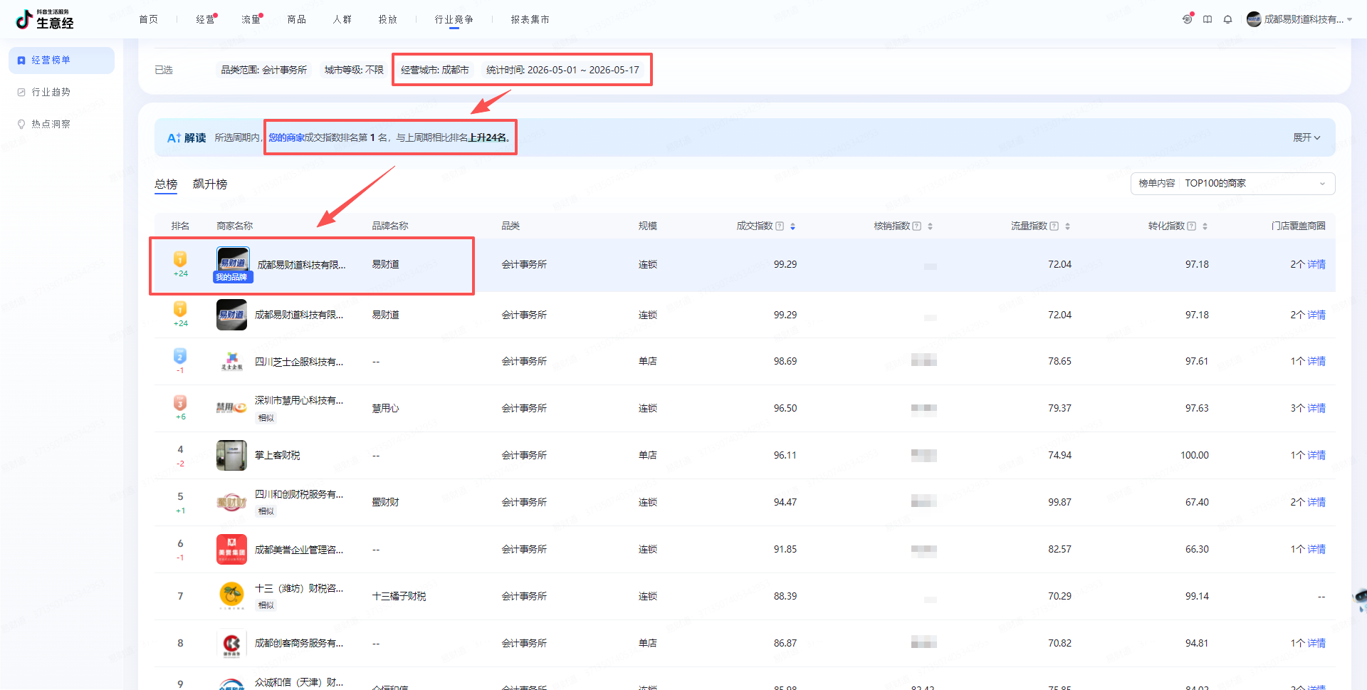The width and height of the screenshot is (1367, 690).
Task: Click the 易财道 logo tagged 我的品牌
Action: tap(233, 264)
